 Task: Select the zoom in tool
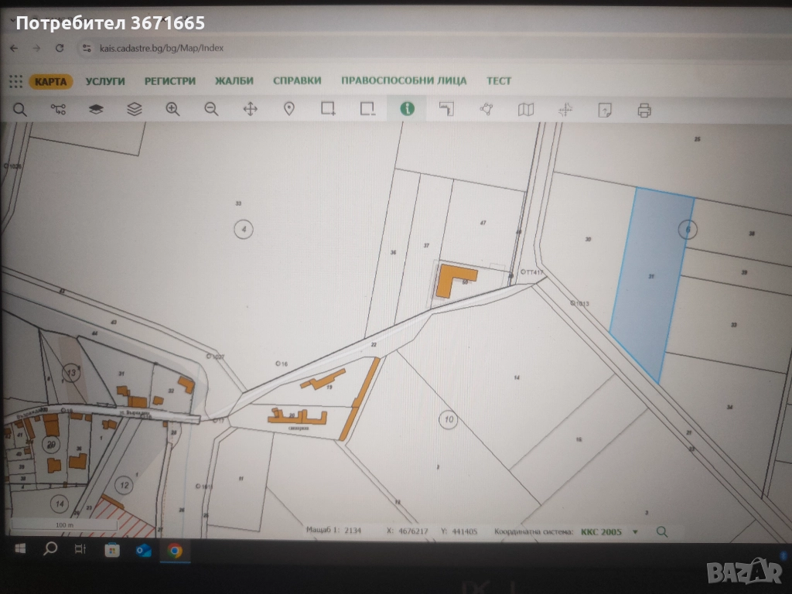coord(172,109)
